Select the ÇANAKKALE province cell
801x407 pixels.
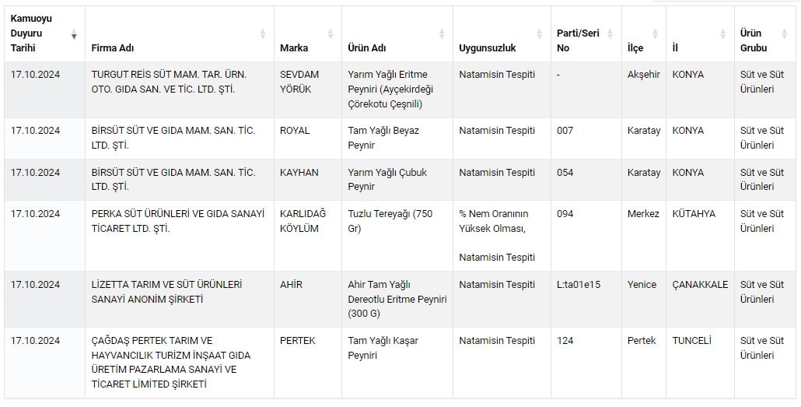[700, 285]
